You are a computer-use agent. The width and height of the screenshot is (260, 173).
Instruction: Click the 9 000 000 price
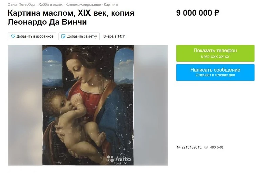tap(198, 13)
